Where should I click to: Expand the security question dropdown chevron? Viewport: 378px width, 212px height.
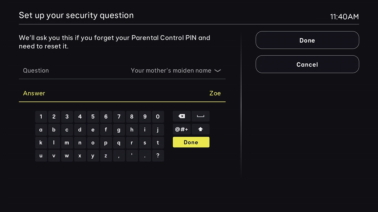tap(217, 71)
